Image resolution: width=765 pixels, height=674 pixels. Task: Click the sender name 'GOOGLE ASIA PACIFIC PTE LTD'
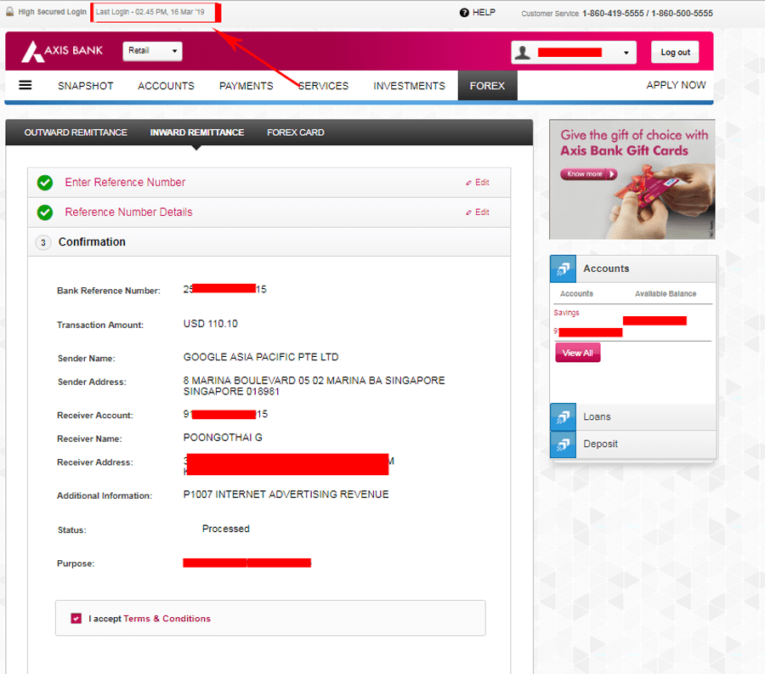(x=261, y=357)
